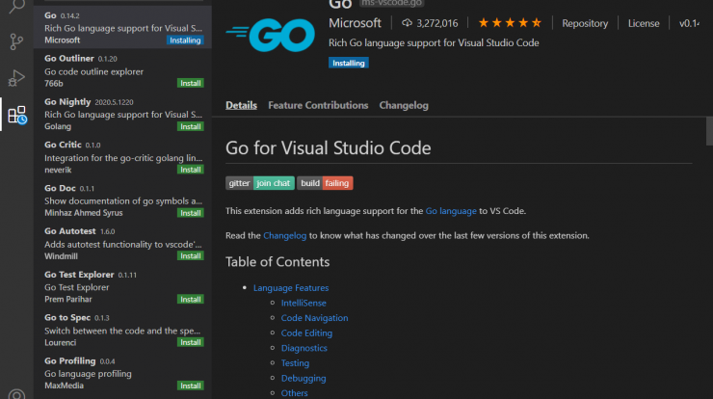
Task: Click the 'neverik' publisher text
Action: (x=58, y=170)
